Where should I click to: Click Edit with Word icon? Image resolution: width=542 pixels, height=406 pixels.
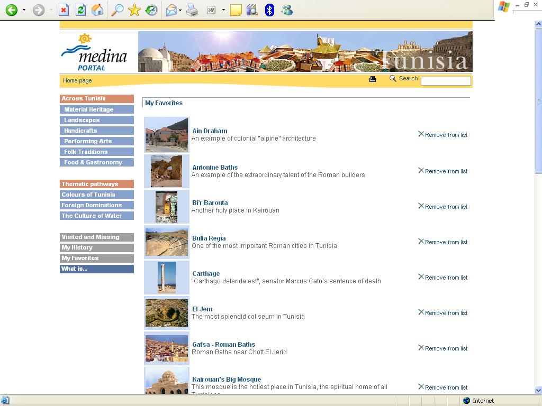coord(211,11)
